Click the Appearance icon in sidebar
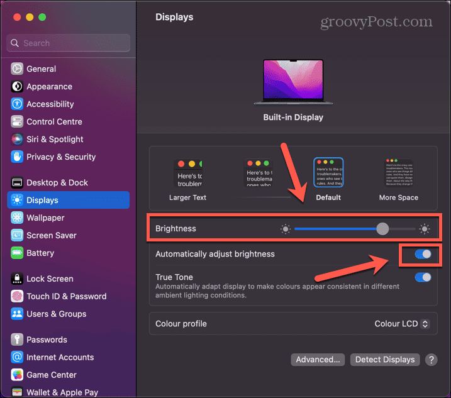451x398 pixels. (17, 86)
